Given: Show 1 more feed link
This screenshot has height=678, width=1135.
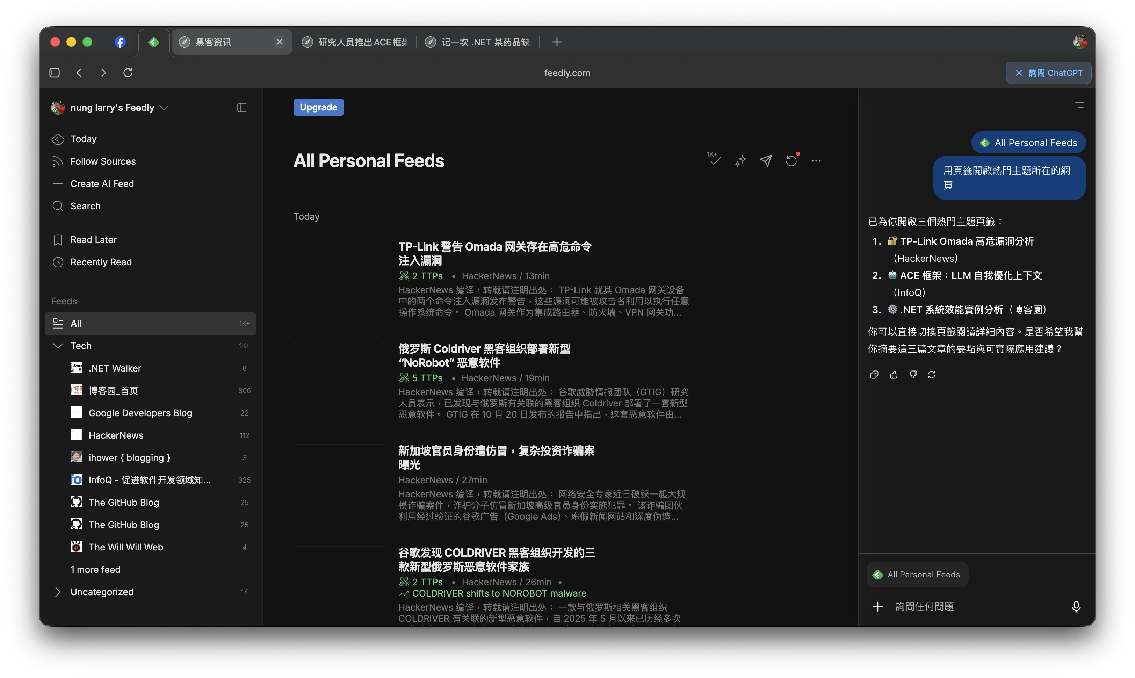Looking at the screenshot, I should pos(95,569).
